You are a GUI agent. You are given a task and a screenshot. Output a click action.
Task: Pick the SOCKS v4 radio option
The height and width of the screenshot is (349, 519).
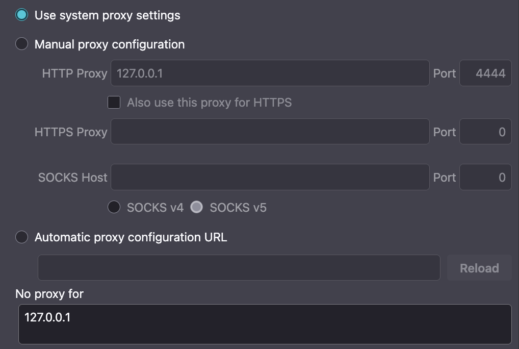point(114,207)
